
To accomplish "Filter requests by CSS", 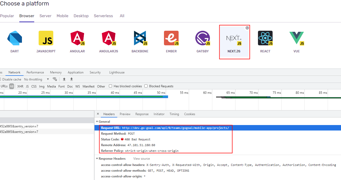I will click(34, 86).
